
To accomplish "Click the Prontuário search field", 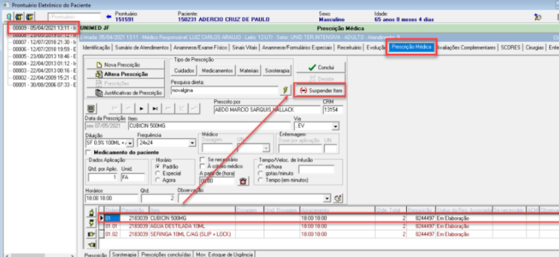I will click(x=74, y=17).
